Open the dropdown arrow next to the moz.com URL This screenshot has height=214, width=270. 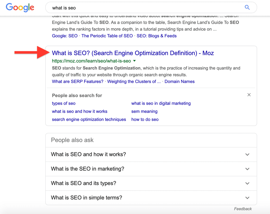tap(134, 61)
